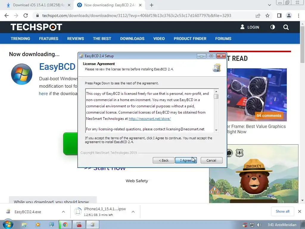The width and height of the screenshot is (305, 229).
Task: Open the FEATURES menu
Action: pos(49,38)
